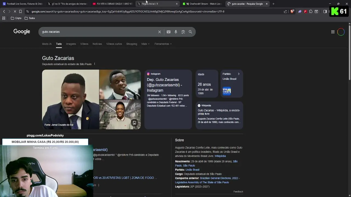
Task: Expand the Ferramentas tools menu
Action: pos(163,44)
